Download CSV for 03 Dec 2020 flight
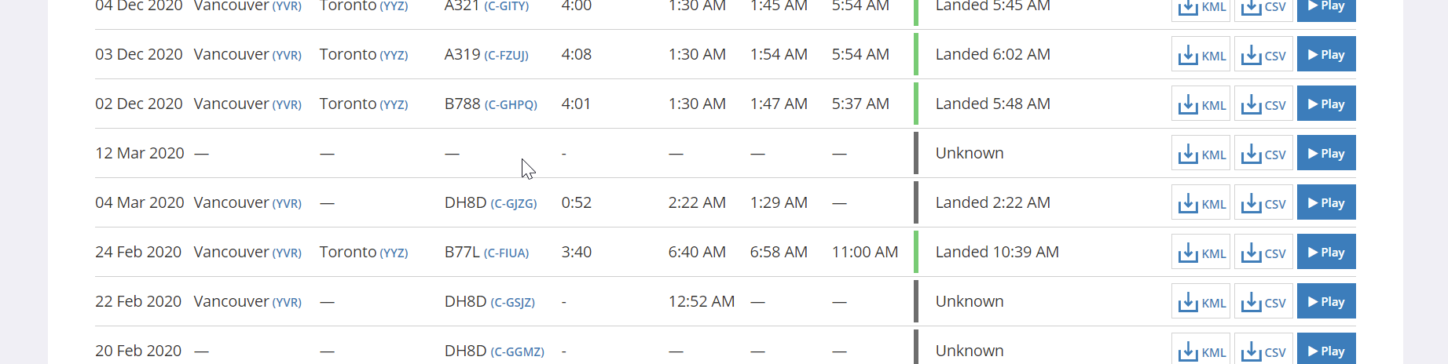Screen dimensions: 1448x364 (x=1263, y=55)
